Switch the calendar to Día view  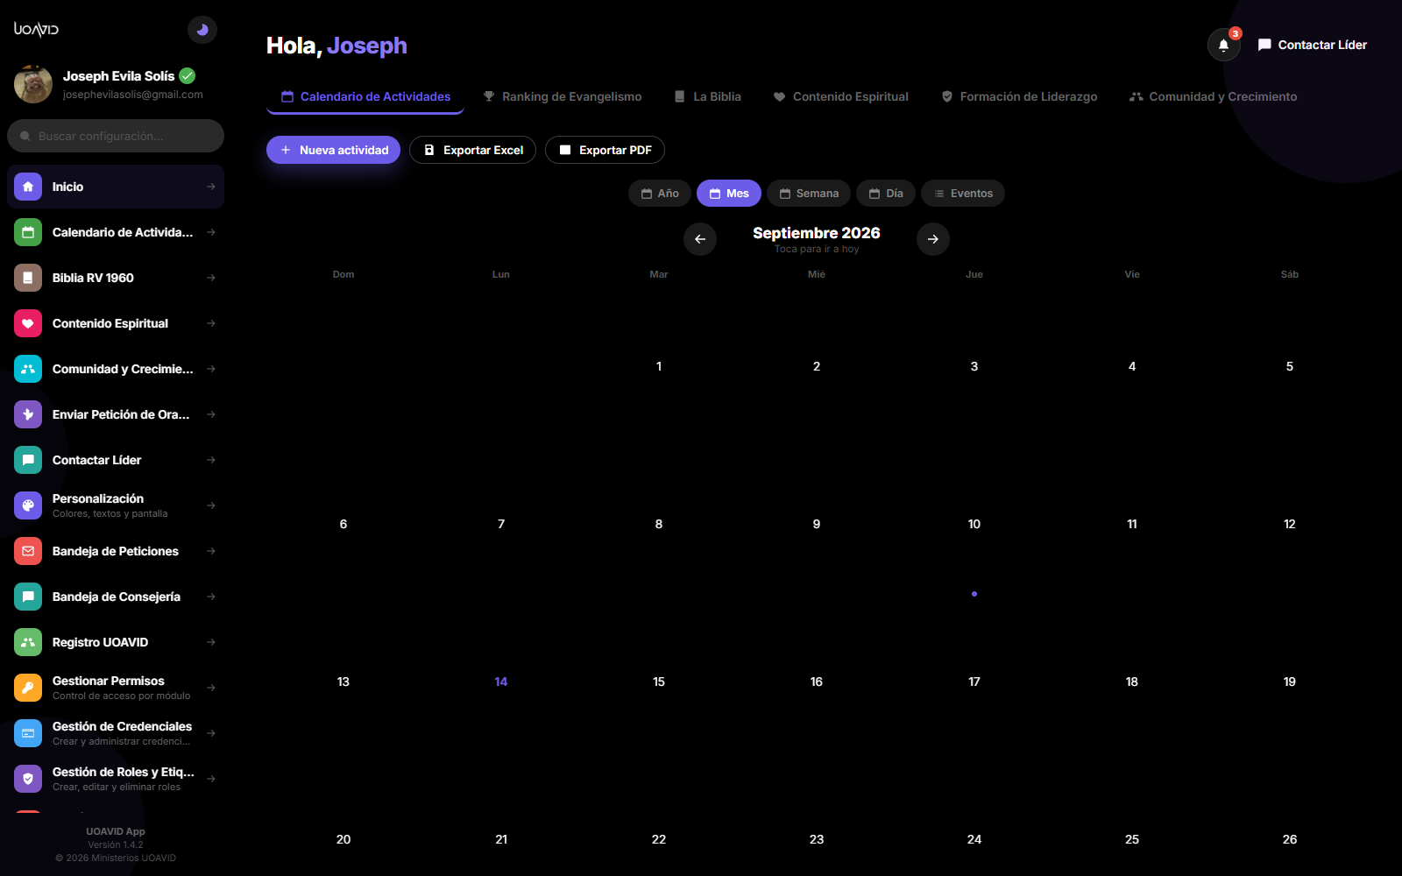point(886,194)
